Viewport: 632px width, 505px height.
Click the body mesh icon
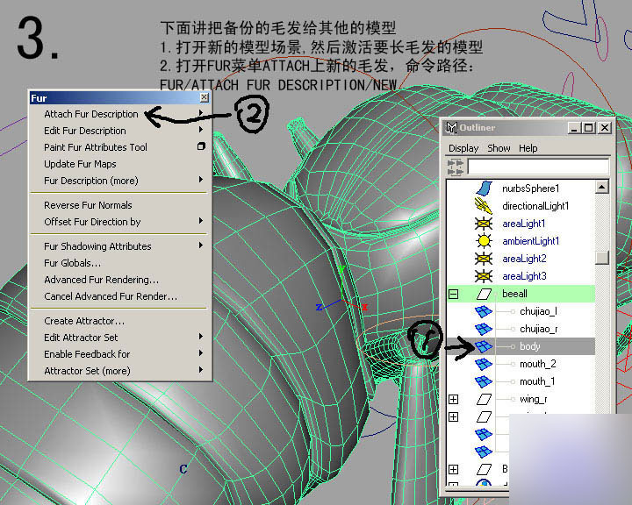point(484,346)
